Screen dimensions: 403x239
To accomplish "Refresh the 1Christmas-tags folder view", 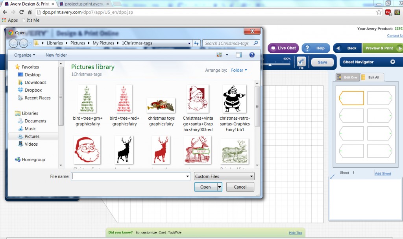I will point(196,43).
